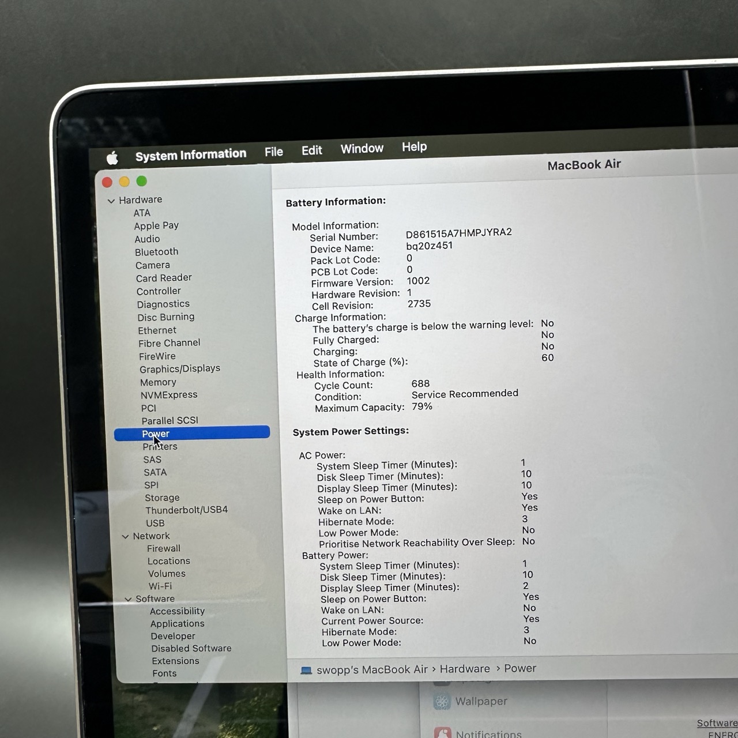Select SPI in the sidebar

(x=152, y=485)
